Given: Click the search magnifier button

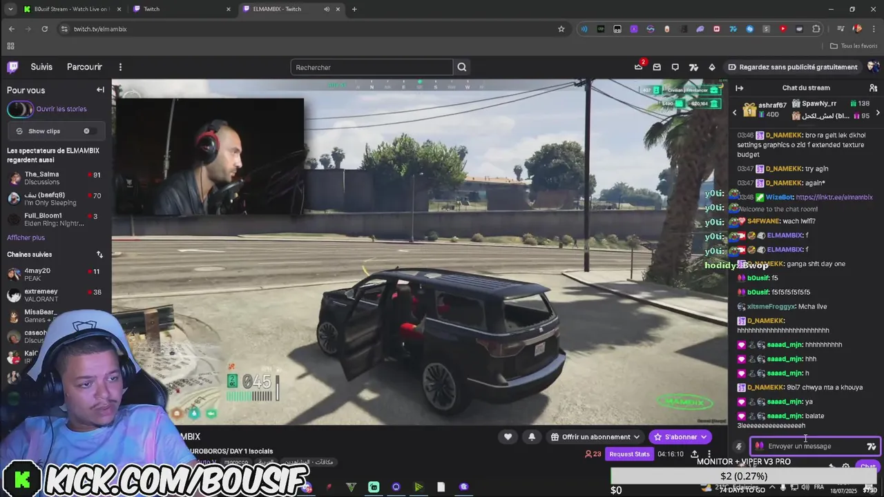Looking at the screenshot, I should (x=462, y=67).
